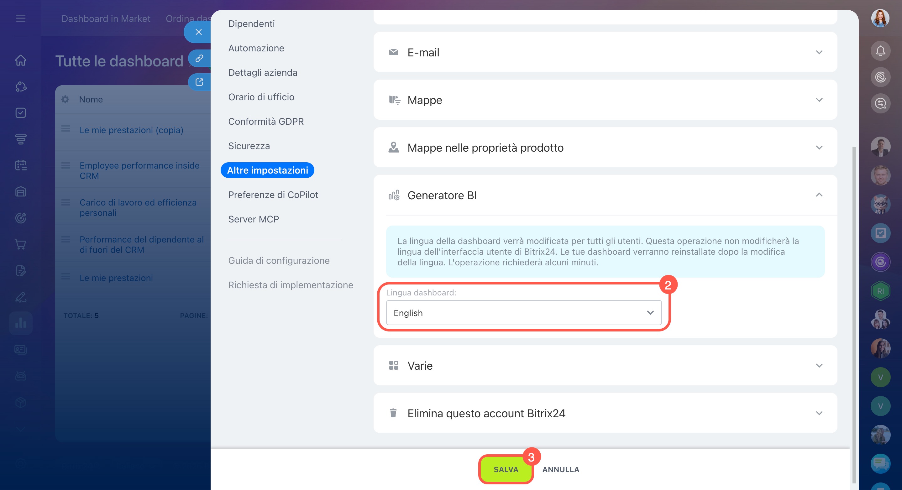
Task: Open the home icon in left sidebar
Action: click(x=21, y=60)
